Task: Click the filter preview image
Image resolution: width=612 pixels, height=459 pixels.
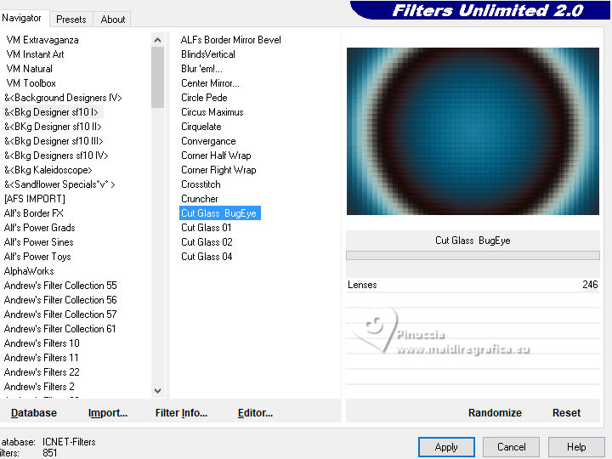Action: pos(473,131)
